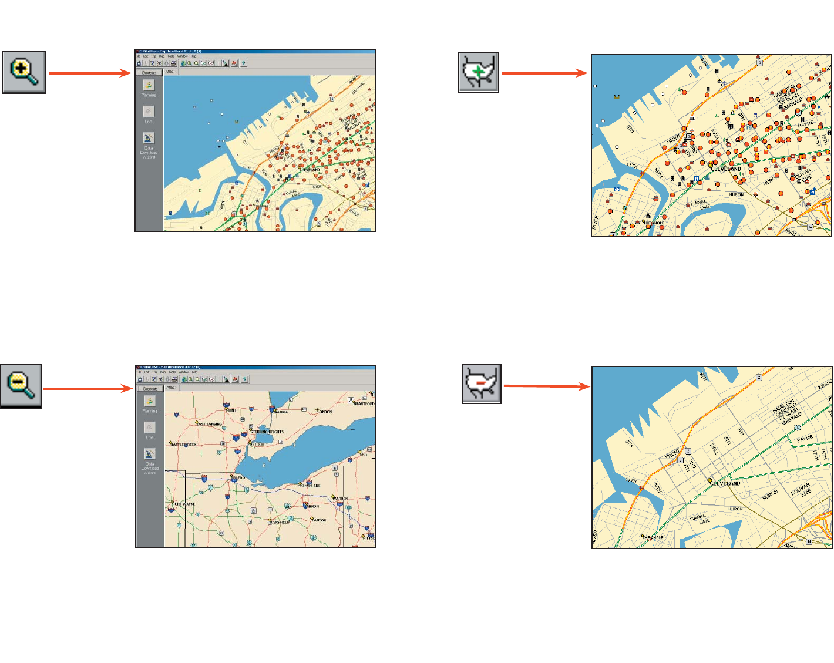Image resolution: width=834 pixels, height=663 pixels.
Task: Click the LONDON city label on the map
Action: 325,412
